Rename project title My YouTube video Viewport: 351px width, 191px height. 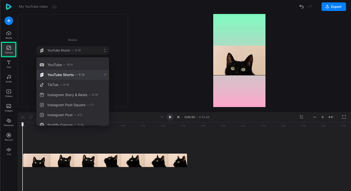point(33,7)
